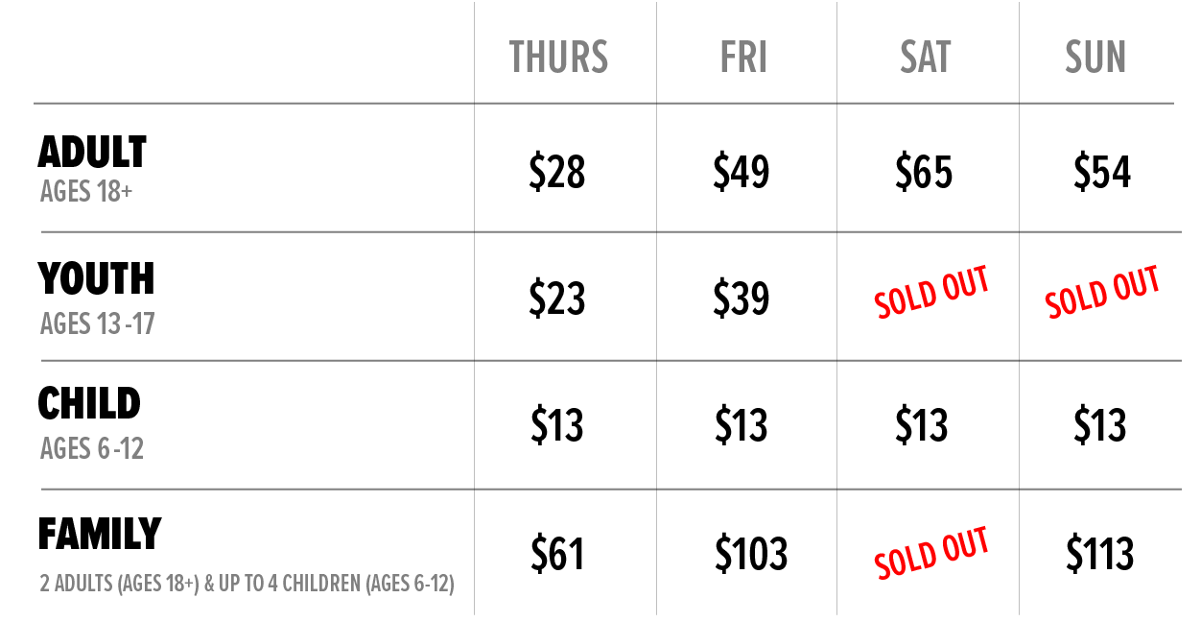Click the SAT column header

click(x=925, y=58)
